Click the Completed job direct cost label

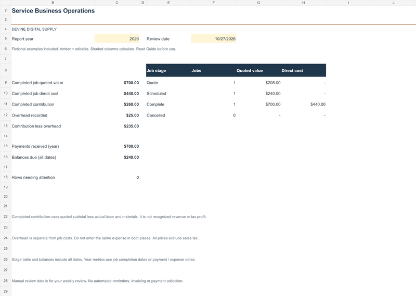pyautogui.click(x=35, y=94)
